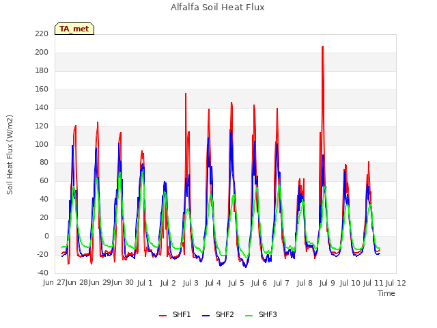Click the Jul 5 x-axis label

click(x=236, y=283)
